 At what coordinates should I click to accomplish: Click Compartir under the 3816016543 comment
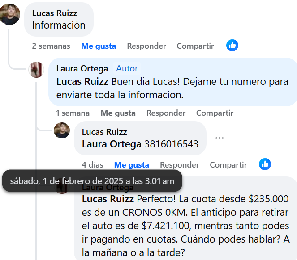tap(228, 165)
